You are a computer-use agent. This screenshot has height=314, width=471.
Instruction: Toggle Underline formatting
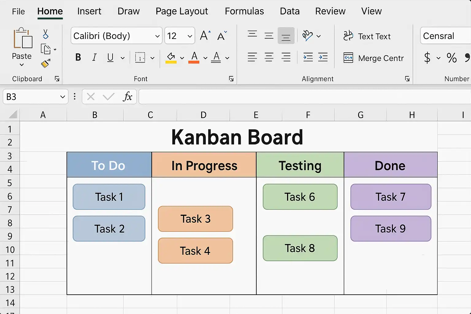(x=110, y=57)
